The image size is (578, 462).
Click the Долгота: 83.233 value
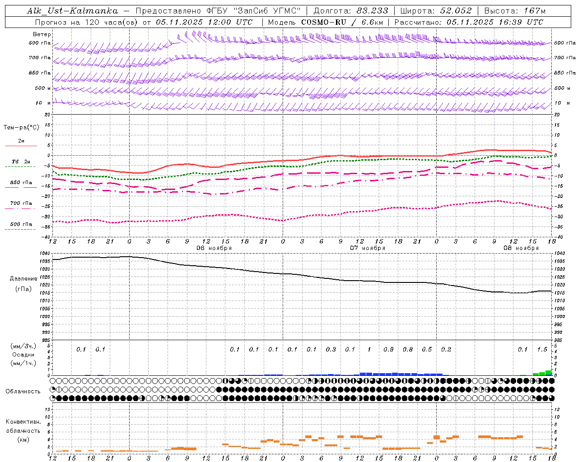click(x=351, y=11)
